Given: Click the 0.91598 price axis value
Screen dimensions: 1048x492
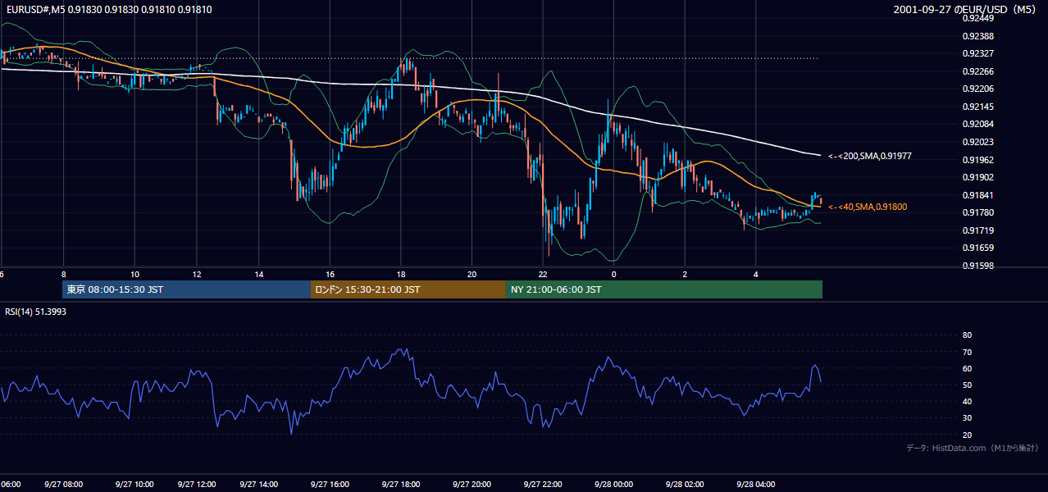Looking at the screenshot, I should pos(977,266).
